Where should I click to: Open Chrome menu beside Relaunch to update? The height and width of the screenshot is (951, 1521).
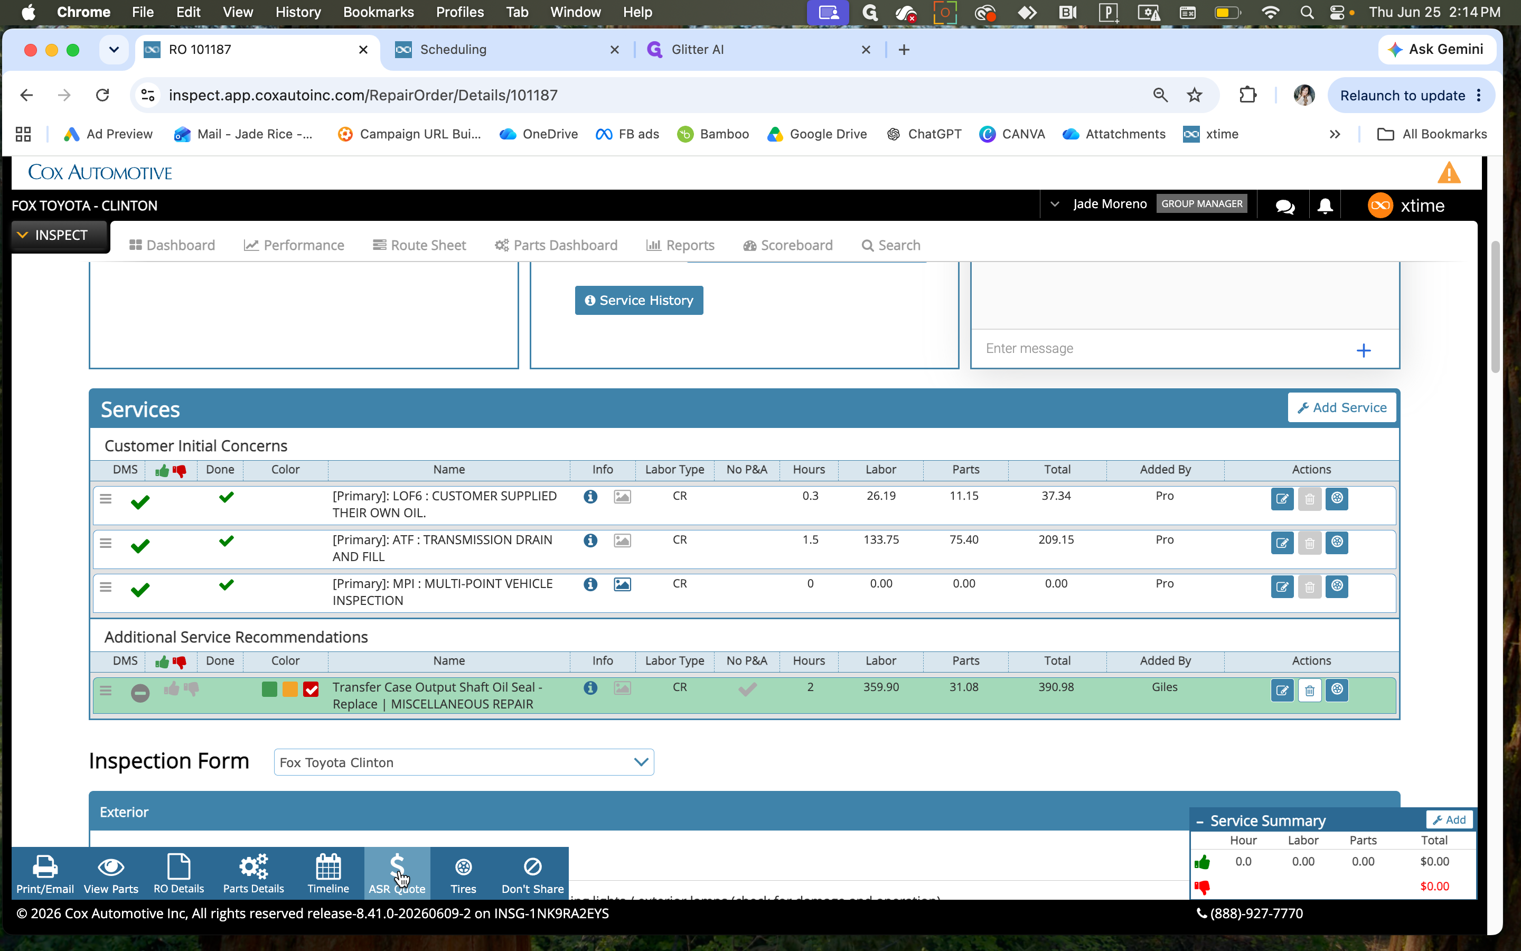tap(1479, 96)
